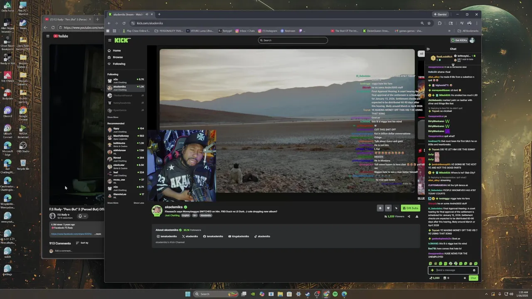Collapse the chat panel
This screenshot has width=532, height=299.
(x=428, y=49)
